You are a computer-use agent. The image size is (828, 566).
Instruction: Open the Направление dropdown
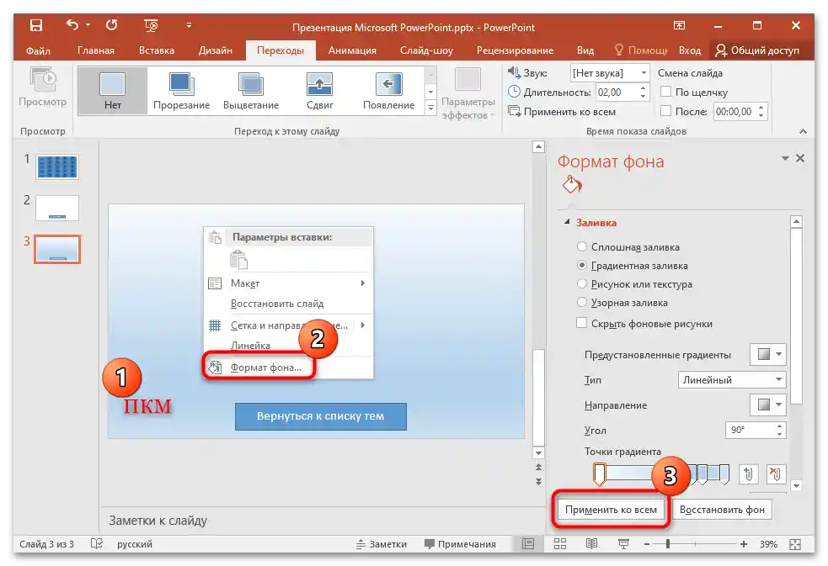pos(768,405)
